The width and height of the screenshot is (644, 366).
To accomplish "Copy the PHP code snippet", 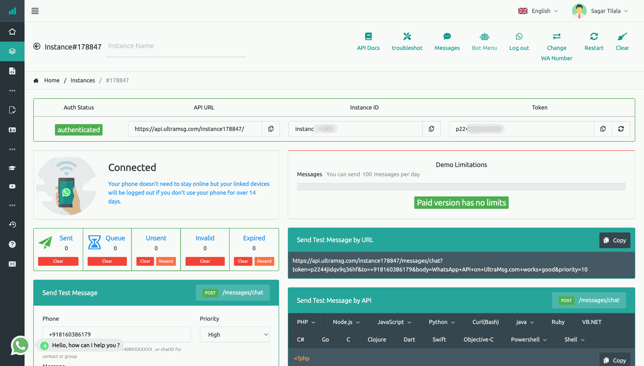I will click(614, 360).
